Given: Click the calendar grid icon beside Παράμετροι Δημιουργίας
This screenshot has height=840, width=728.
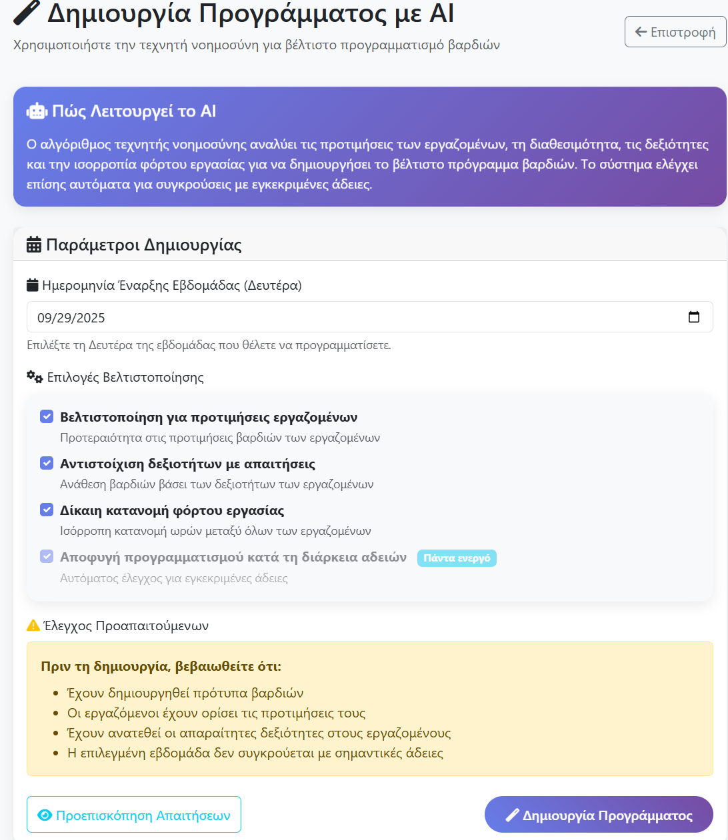Looking at the screenshot, I should pos(33,245).
